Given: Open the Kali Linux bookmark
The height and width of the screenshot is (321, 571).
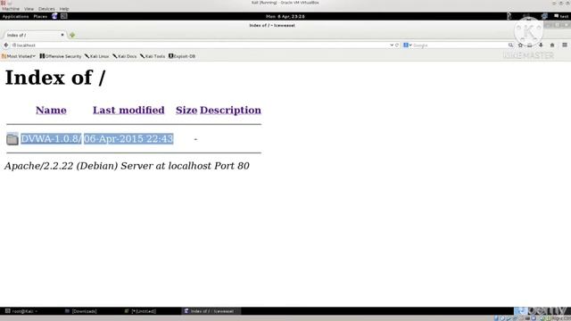Looking at the screenshot, I should [97, 56].
